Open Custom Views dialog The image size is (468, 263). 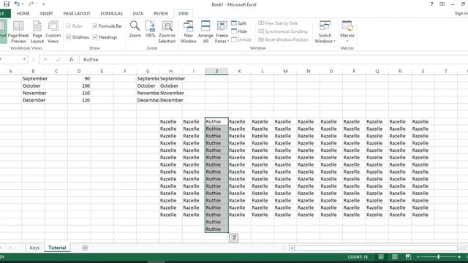(53, 32)
